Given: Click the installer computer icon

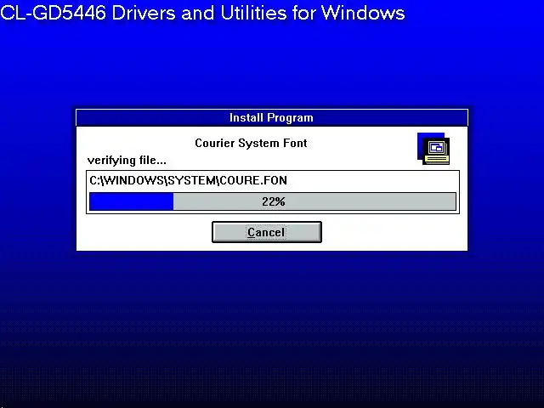Looking at the screenshot, I should pos(433,149).
